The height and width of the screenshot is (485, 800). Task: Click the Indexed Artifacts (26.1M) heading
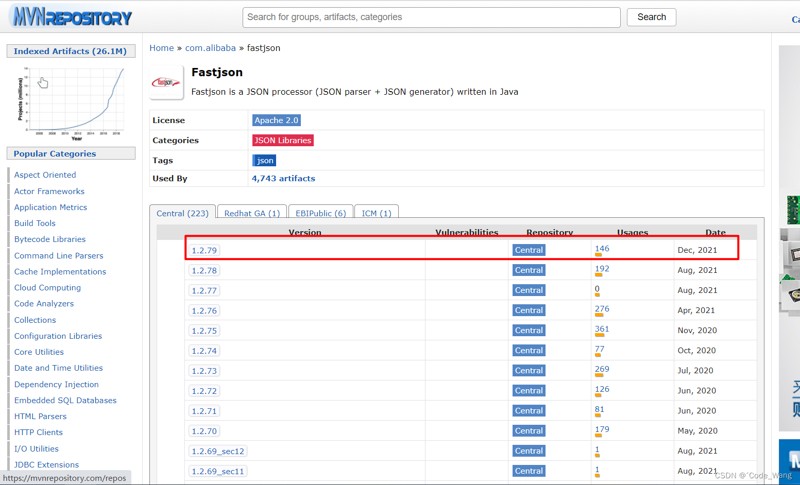71,51
